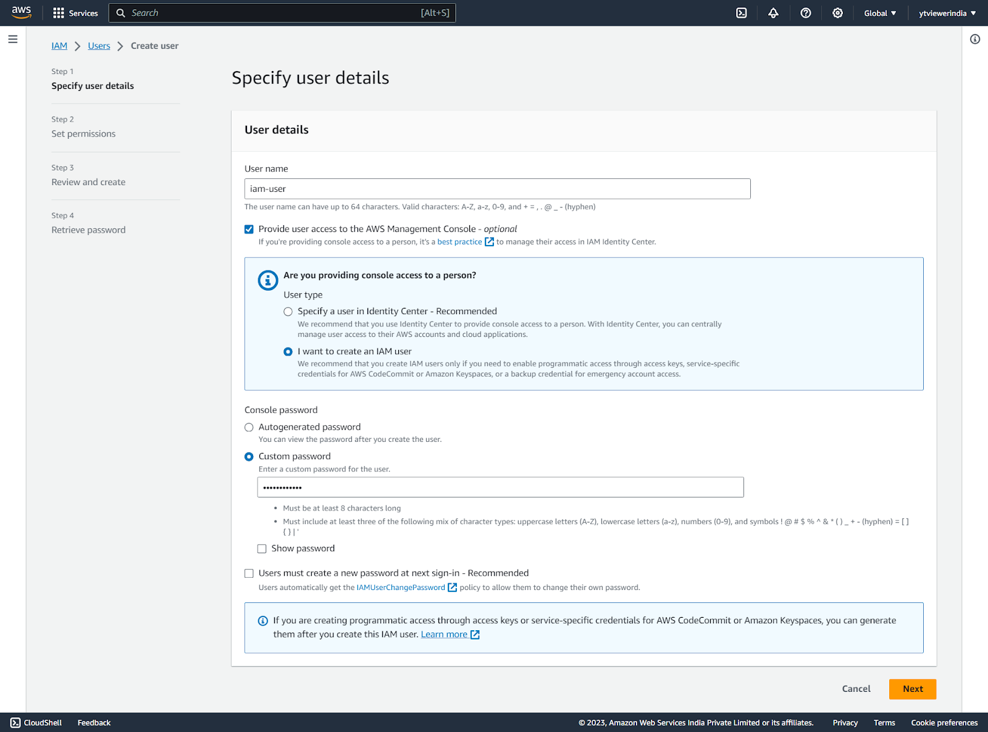Open the Global region dropdown
988x732 pixels.
[x=880, y=13]
